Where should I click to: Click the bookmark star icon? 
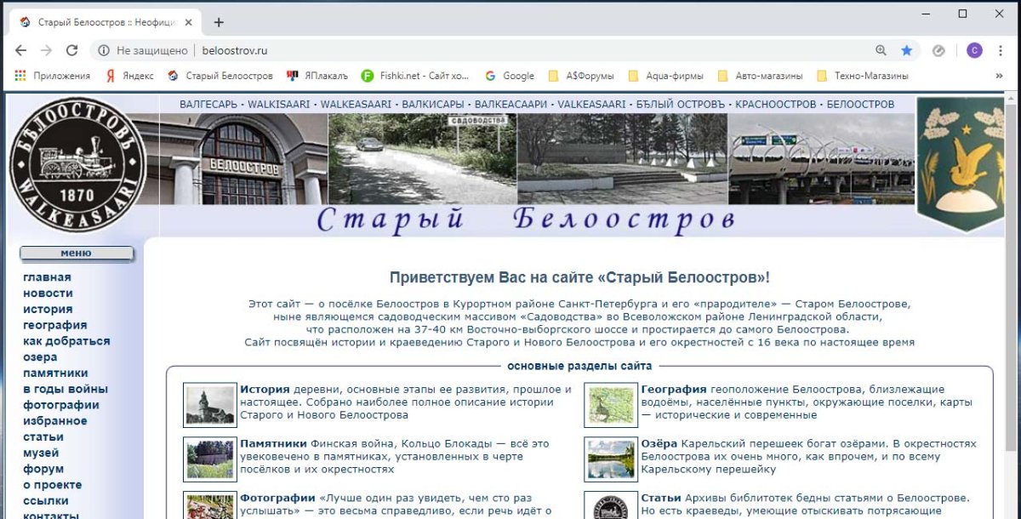click(x=906, y=50)
